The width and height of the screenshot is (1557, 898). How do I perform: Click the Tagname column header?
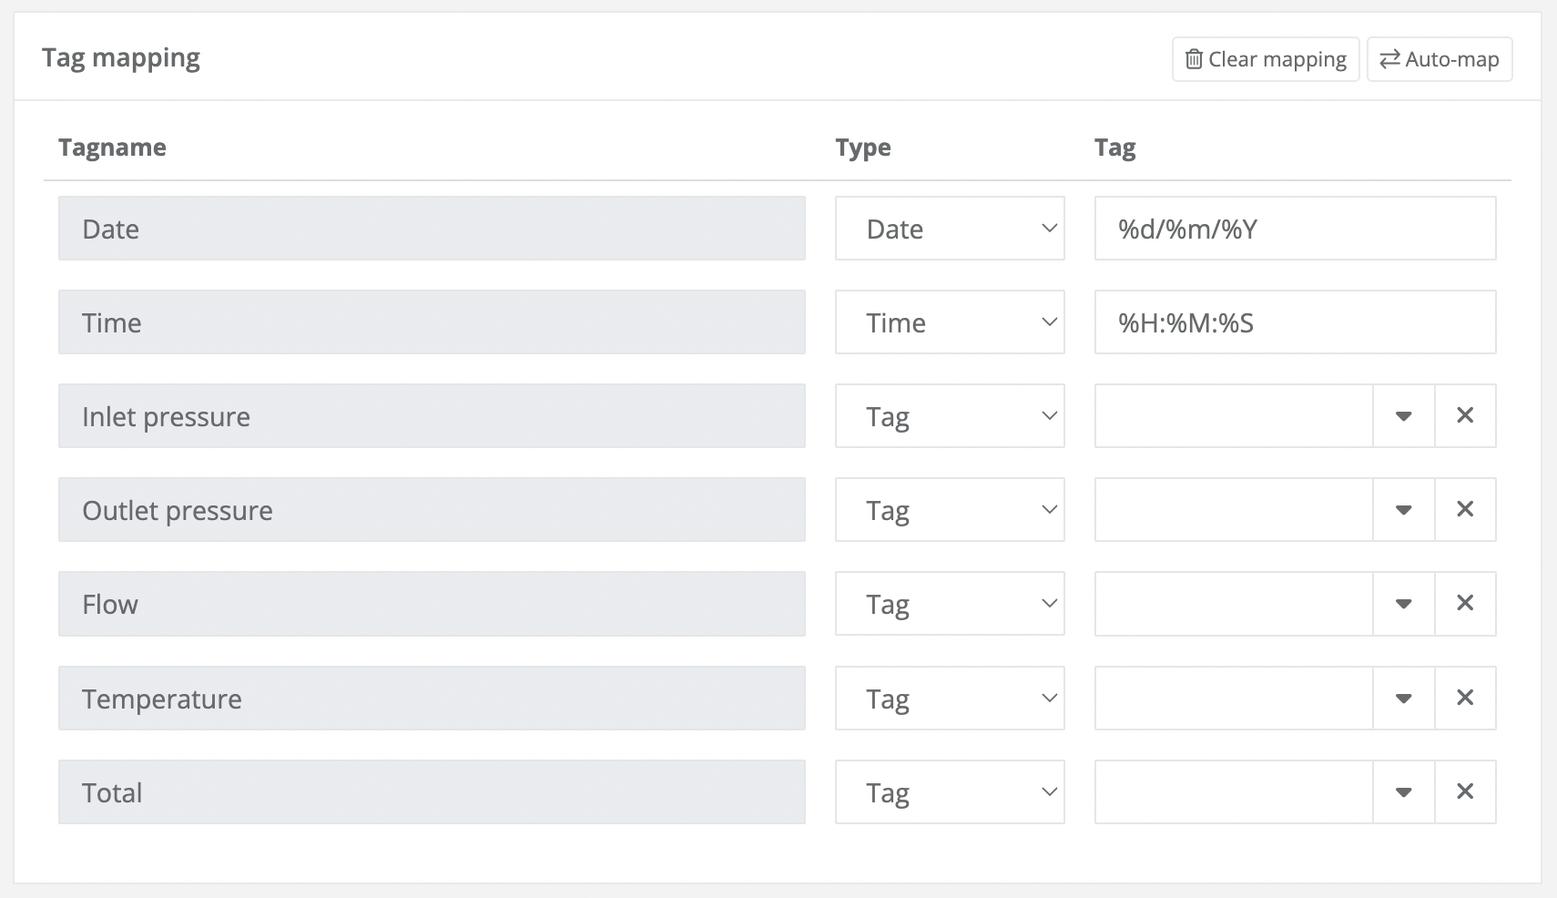coord(112,148)
